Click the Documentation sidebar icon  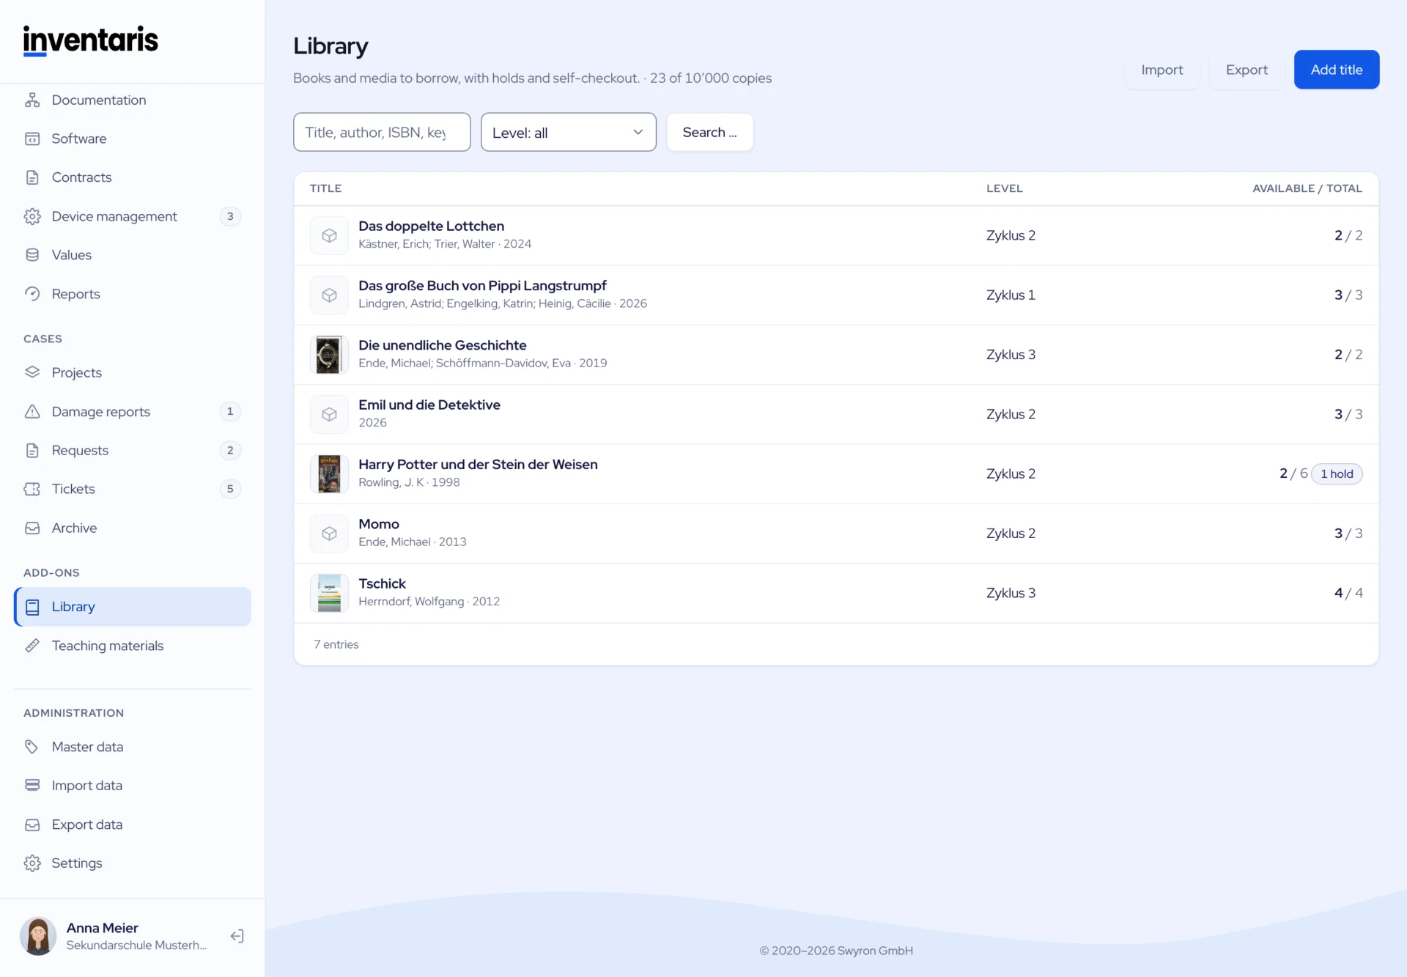[32, 100]
